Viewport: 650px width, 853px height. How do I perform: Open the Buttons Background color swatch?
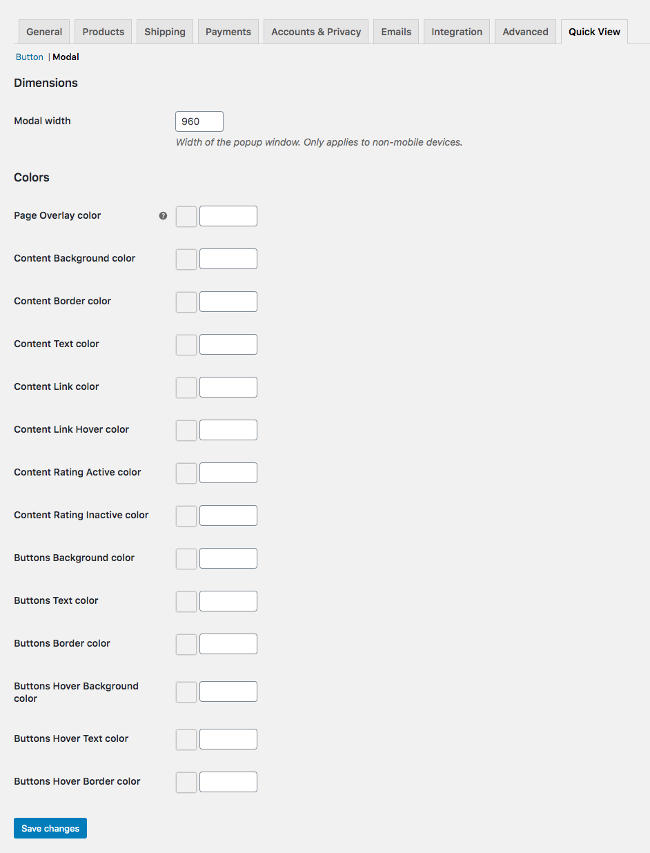tap(186, 558)
